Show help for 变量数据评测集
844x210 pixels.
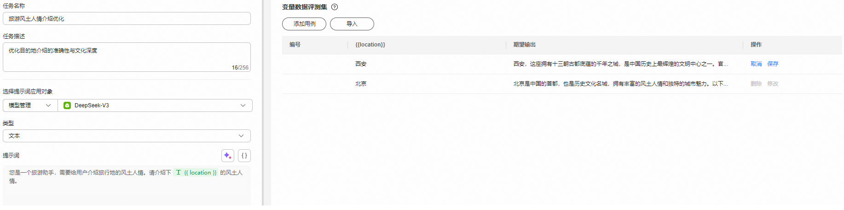[x=335, y=7]
